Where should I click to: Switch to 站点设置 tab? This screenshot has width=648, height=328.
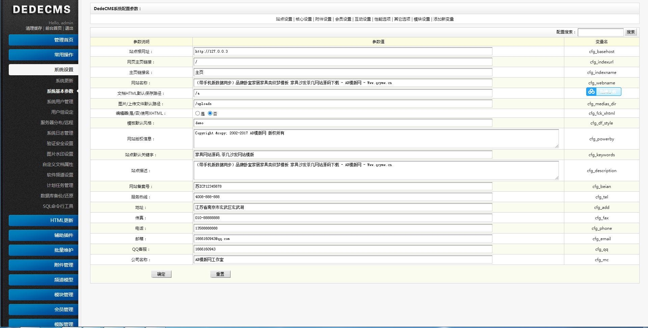(x=284, y=19)
